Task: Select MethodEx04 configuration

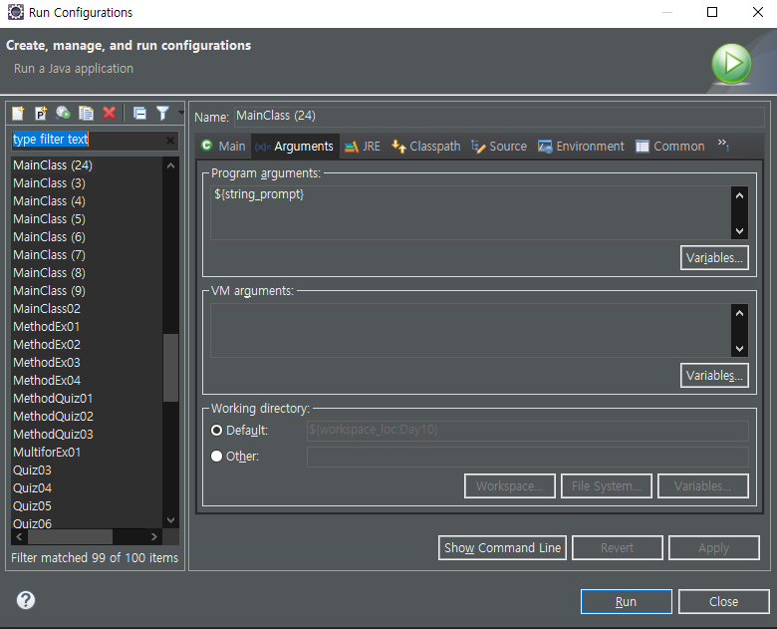Action: pos(47,381)
